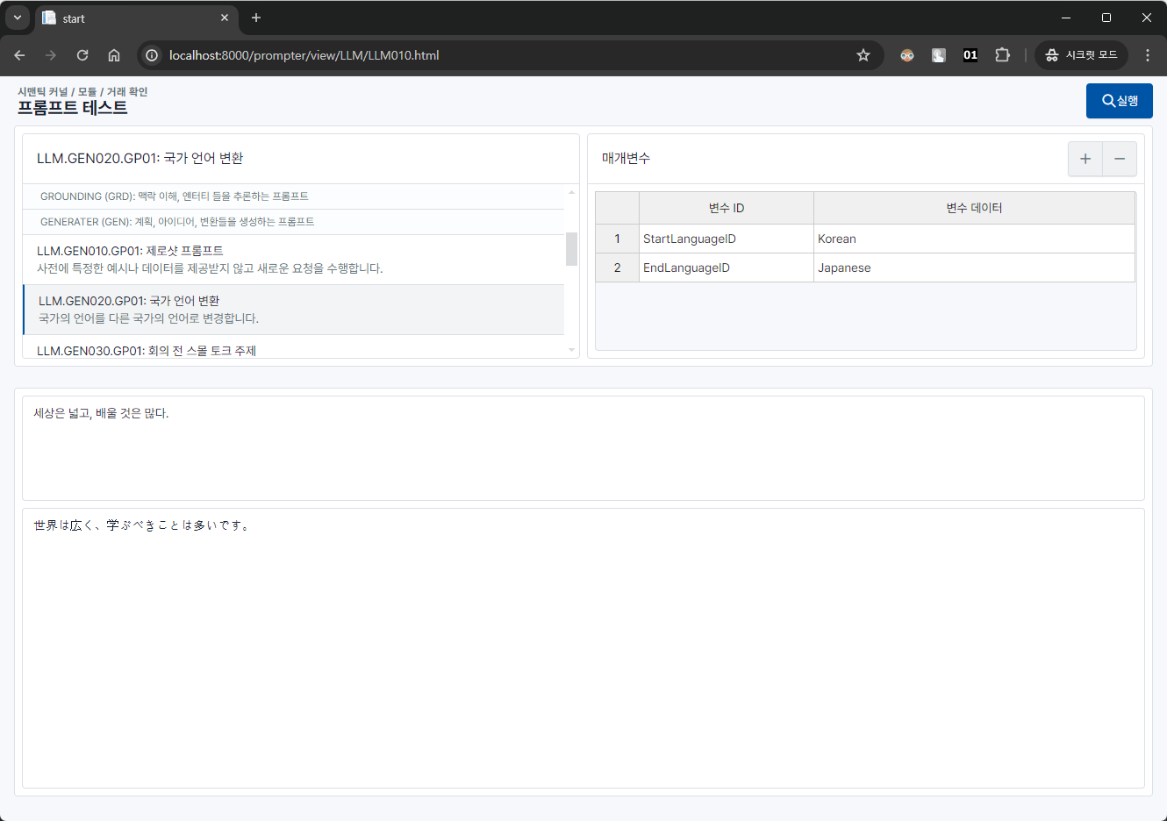Go forward in browser history
The height and width of the screenshot is (821, 1167).
click(51, 55)
